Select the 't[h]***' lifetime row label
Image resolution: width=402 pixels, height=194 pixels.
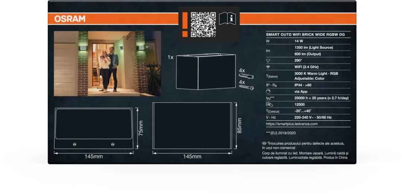point(271,98)
